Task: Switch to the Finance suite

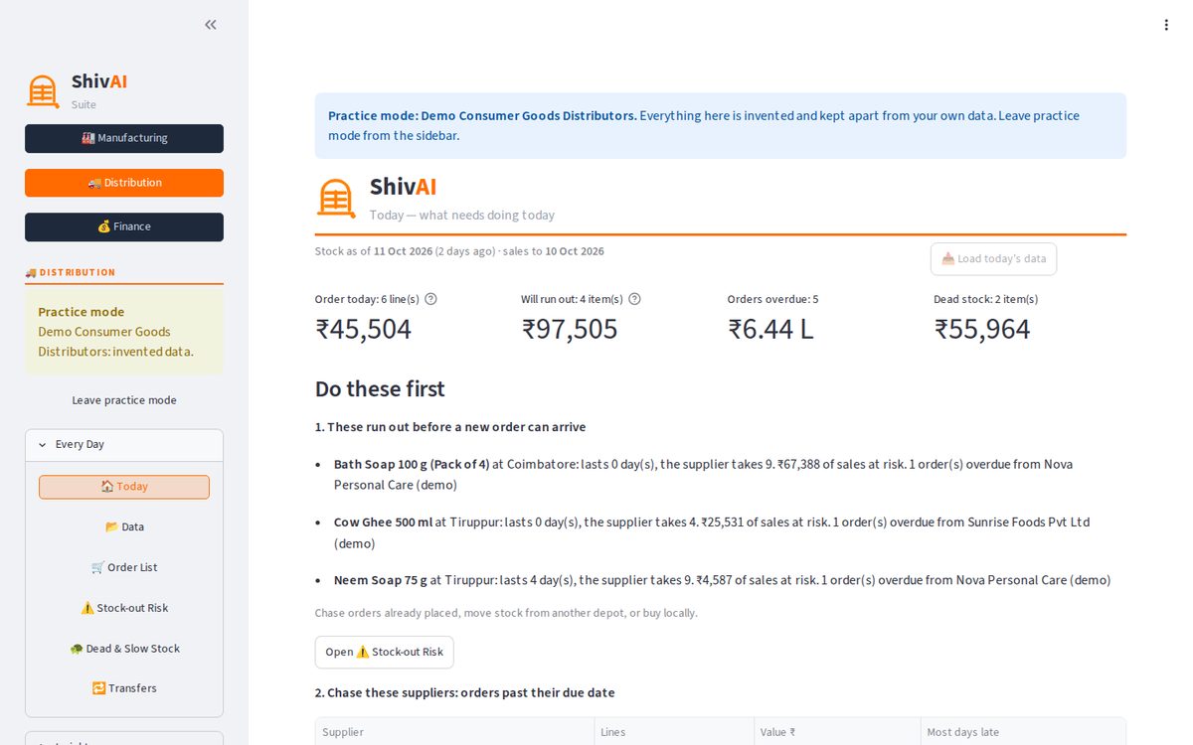Action: tap(124, 226)
